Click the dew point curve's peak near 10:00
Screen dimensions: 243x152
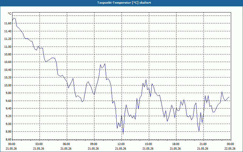[x=105, y=64]
